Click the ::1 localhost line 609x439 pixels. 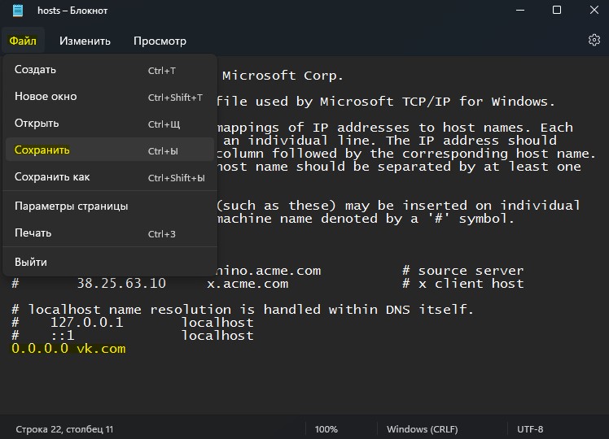click(x=133, y=336)
